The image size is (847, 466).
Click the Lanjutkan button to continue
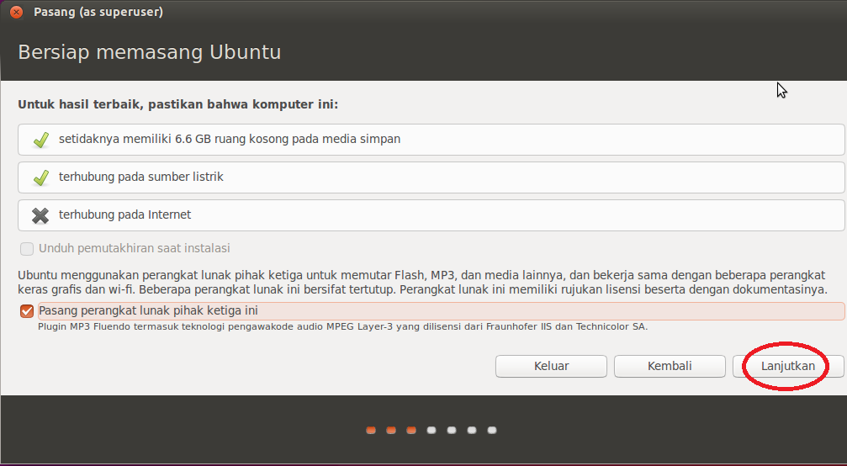click(788, 366)
